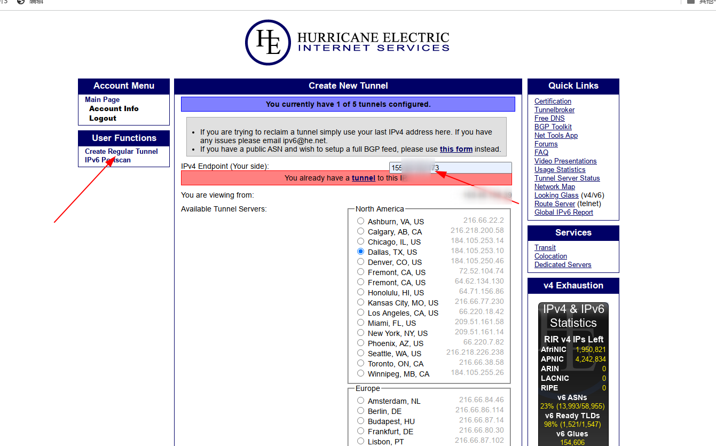The width and height of the screenshot is (716, 446).
Task: Select Frankfurt, DE tunnel server
Action: (x=361, y=431)
